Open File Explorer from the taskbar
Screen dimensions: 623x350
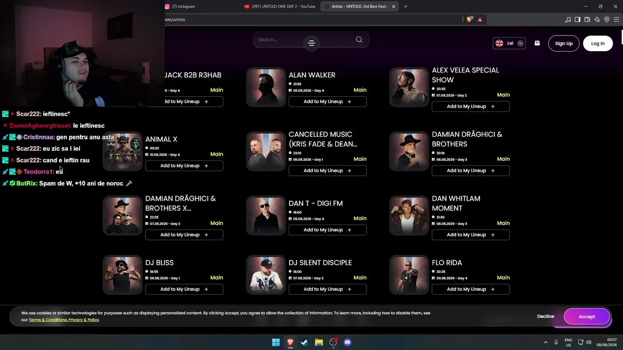[319, 342]
